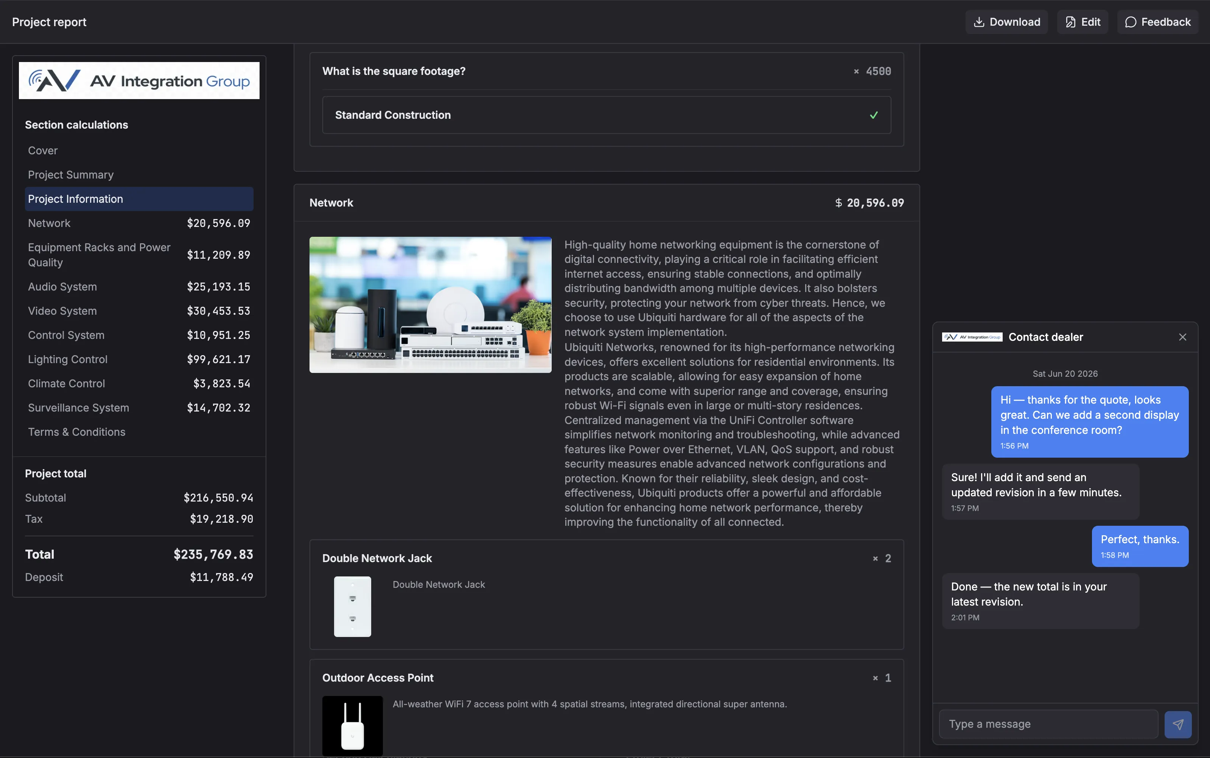
Task: Go to Terms & Conditions section
Action: 139,432
